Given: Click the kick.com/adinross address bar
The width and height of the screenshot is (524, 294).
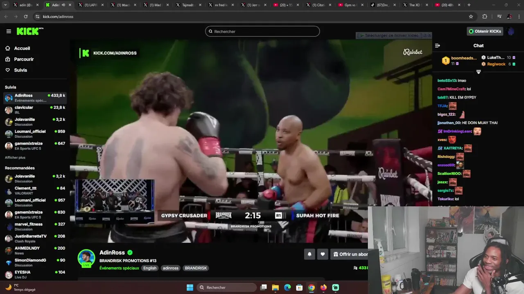Looking at the screenshot, I should click(x=250, y=16).
